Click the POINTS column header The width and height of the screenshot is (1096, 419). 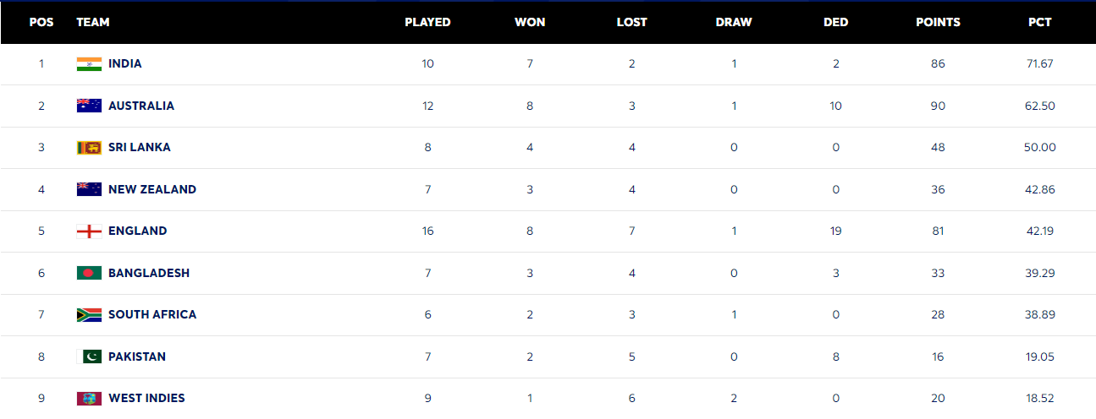click(938, 23)
